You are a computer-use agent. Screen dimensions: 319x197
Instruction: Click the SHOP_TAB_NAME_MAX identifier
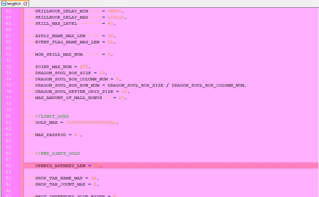(59, 178)
